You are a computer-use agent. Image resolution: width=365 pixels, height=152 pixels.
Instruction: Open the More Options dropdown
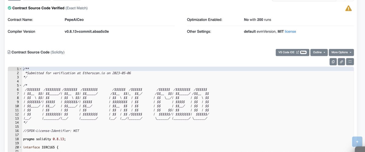pos(341,52)
